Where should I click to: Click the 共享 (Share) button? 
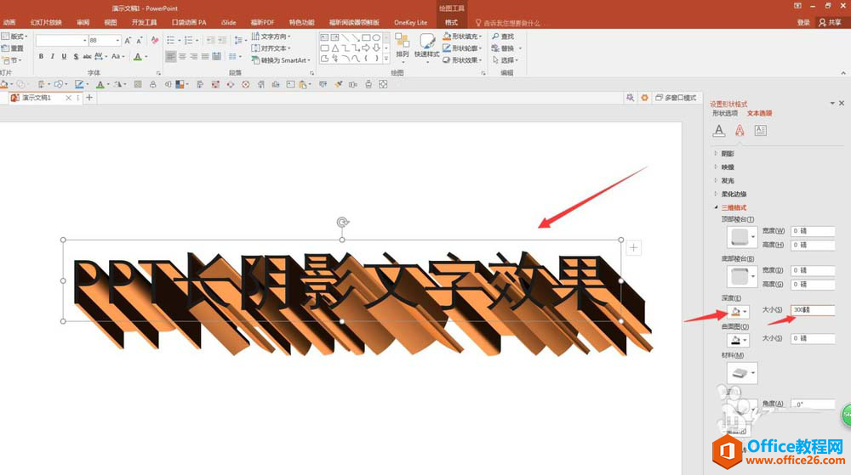829,22
